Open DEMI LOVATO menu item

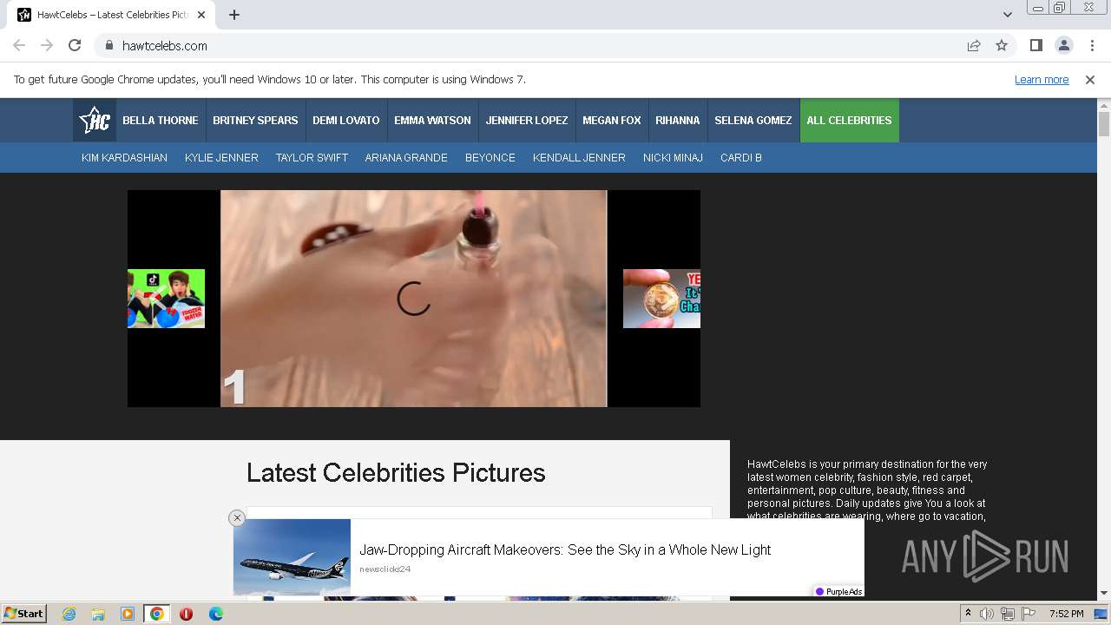346,121
